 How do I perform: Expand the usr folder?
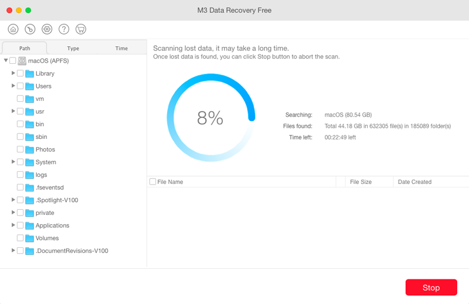(13, 111)
